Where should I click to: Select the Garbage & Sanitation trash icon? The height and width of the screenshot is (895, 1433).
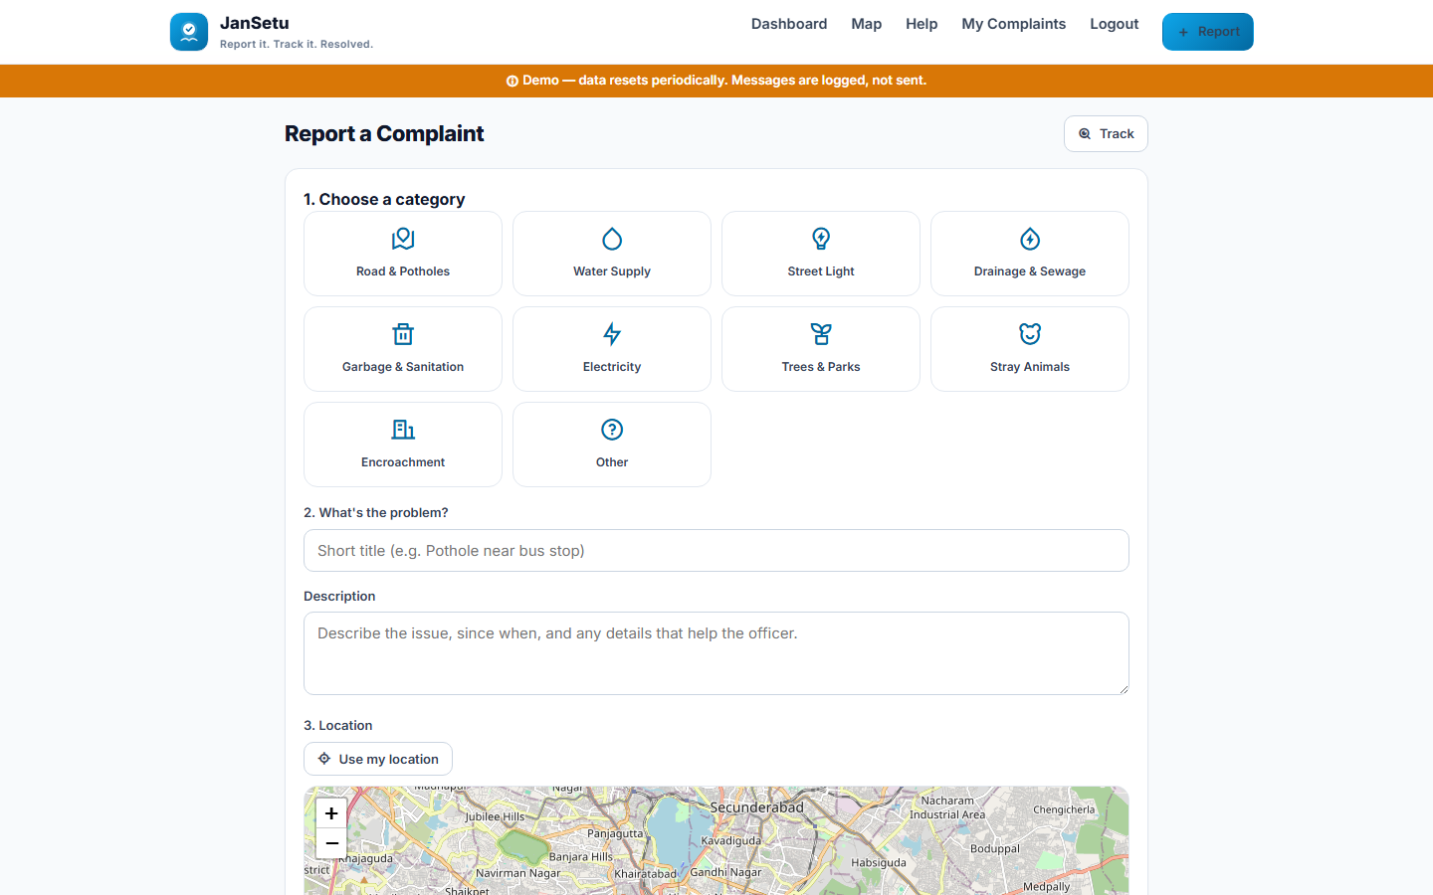pos(403,334)
